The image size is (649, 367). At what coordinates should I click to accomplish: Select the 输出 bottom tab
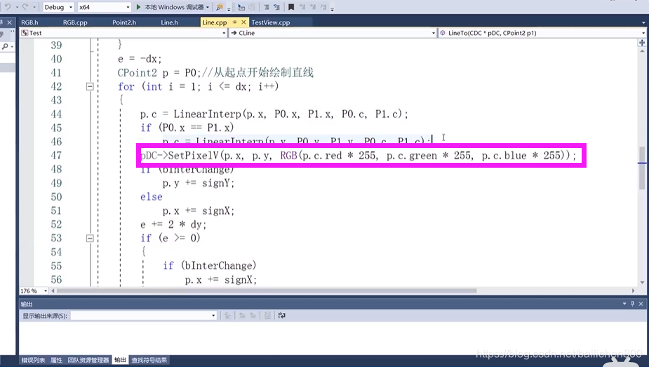pos(120,361)
